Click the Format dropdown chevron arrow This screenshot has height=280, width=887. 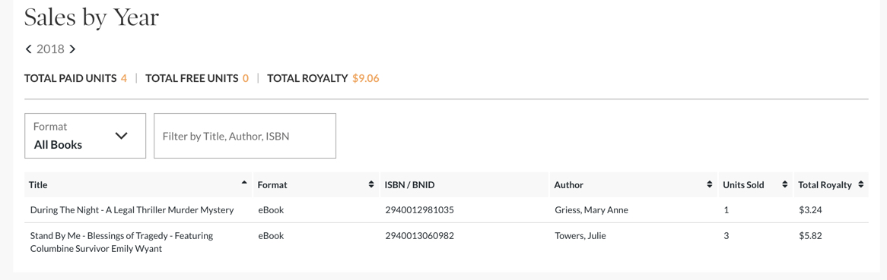(x=121, y=136)
